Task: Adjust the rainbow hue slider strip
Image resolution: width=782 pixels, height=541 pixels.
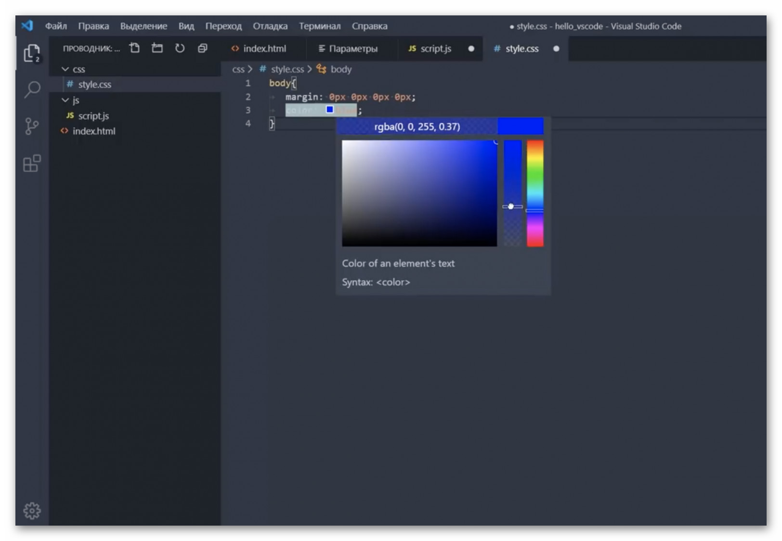Action: click(535, 193)
